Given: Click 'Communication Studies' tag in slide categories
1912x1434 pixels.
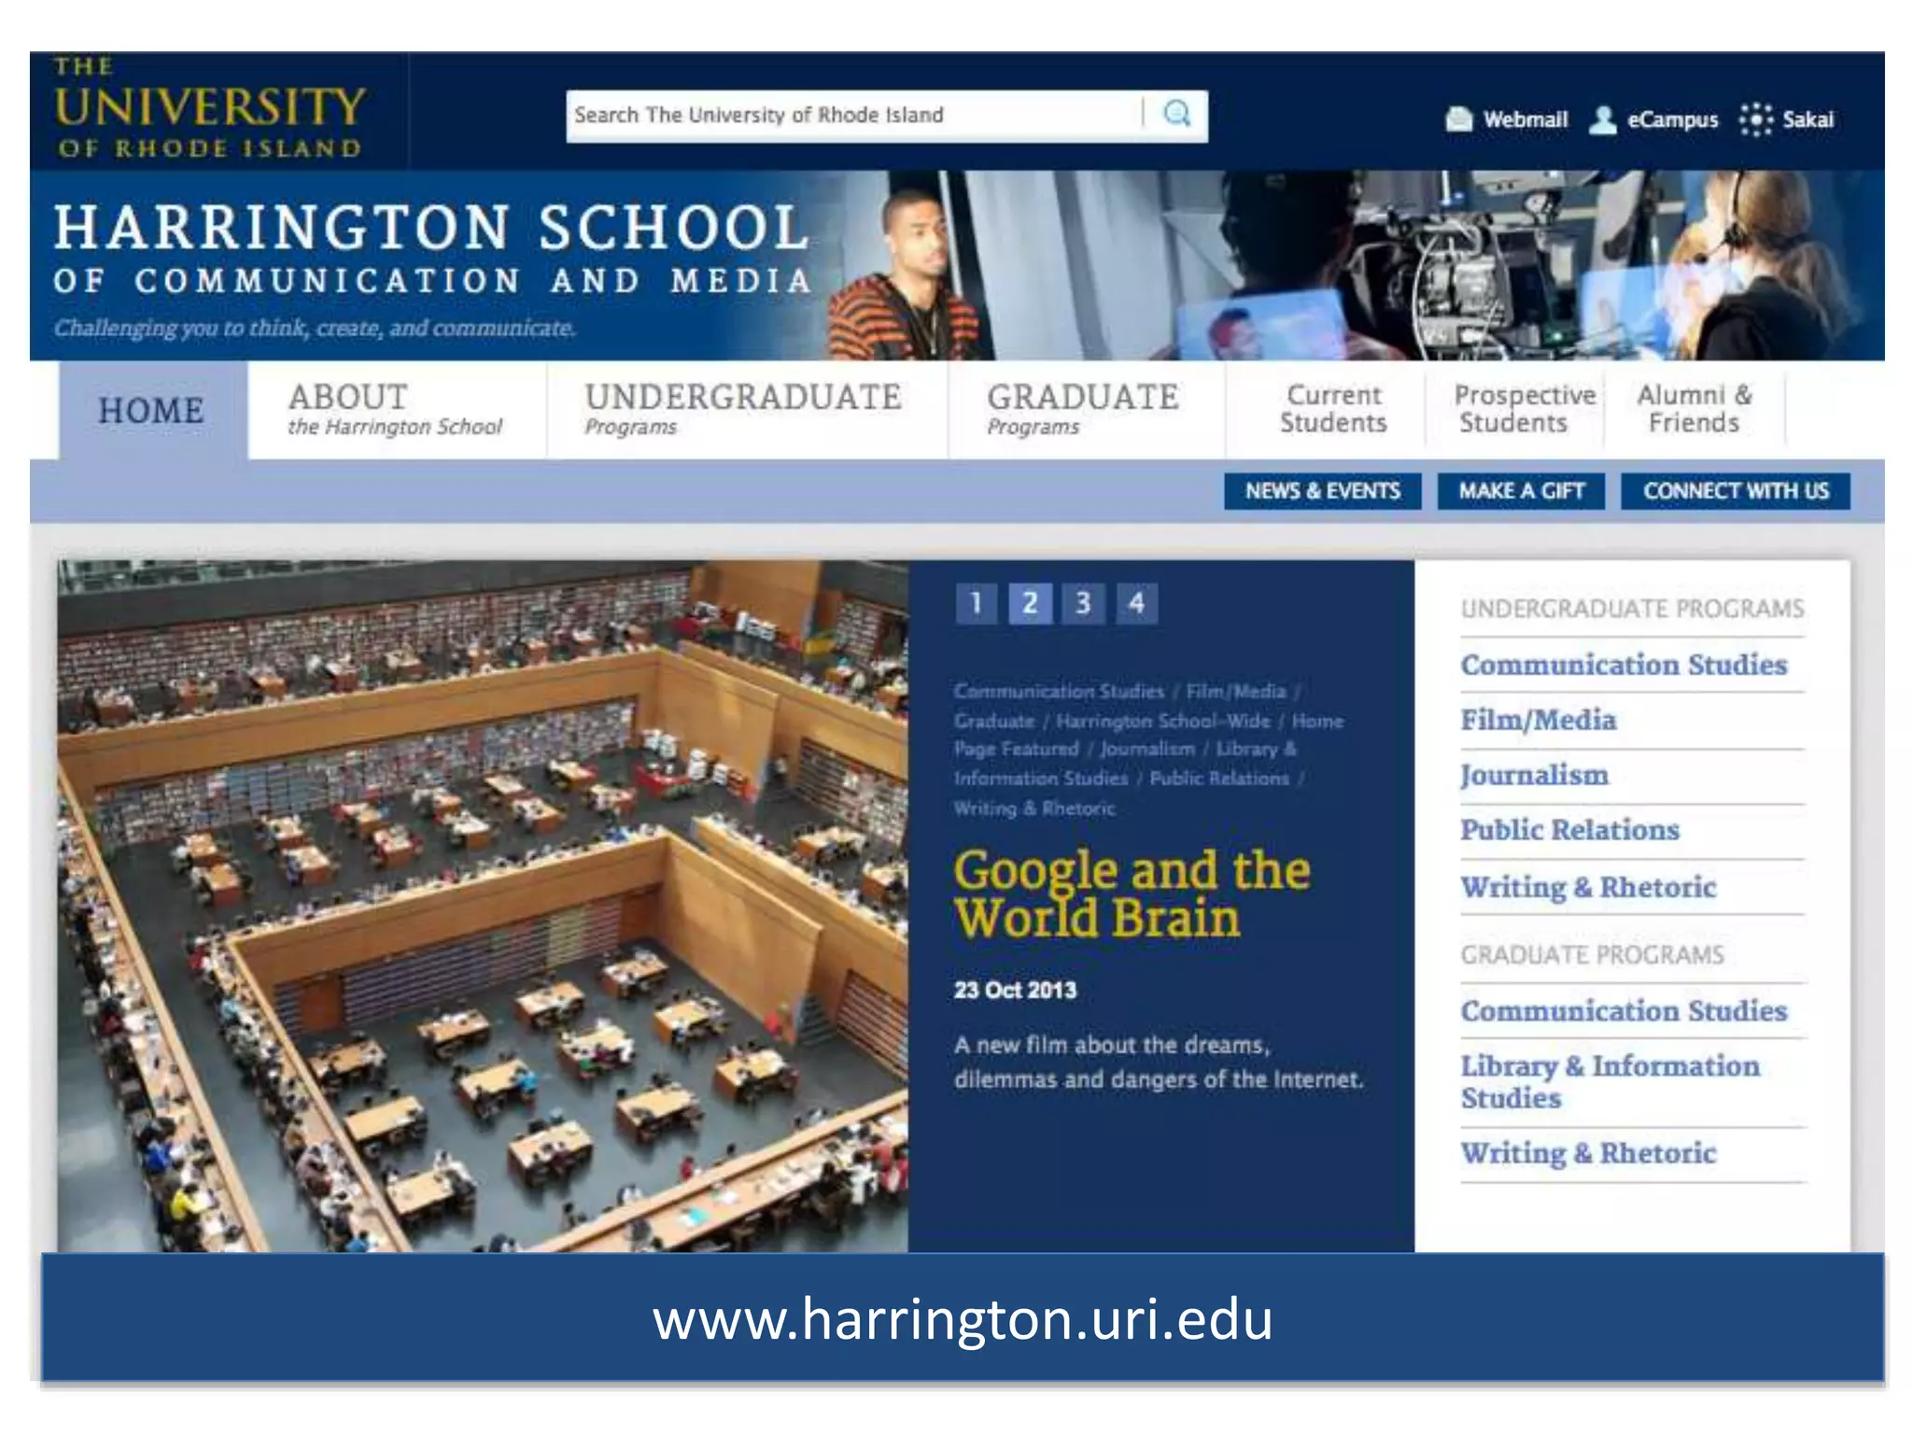Looking at the screenshot, I should pos(1059,691).
